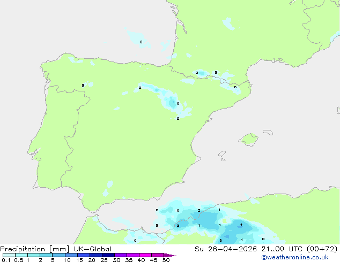Click the date "Su 26-04-2026"
The width and height of the screenshot is (340, 262).
226,249
